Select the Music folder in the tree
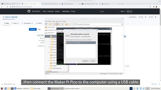 53,50
